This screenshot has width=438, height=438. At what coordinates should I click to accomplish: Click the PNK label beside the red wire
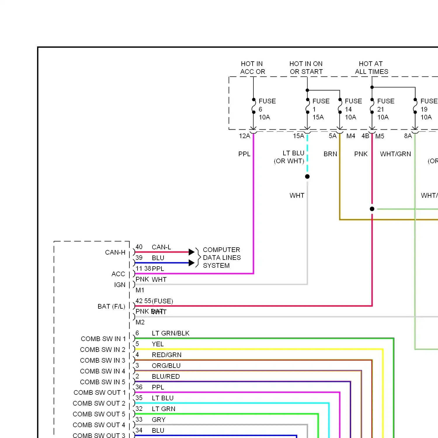(361, 154)
